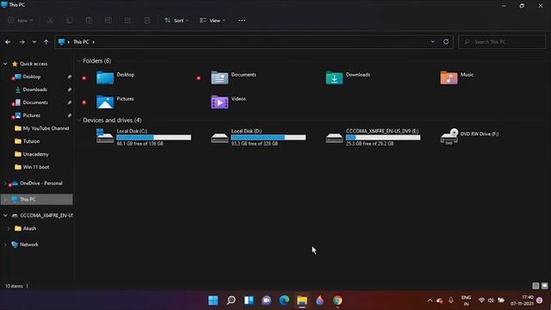Select the CCCOMA_X64FRE (E:) drive icon
551x310 pixels.
tap(334, 138)
